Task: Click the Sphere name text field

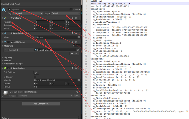Action: click(39, 9)
